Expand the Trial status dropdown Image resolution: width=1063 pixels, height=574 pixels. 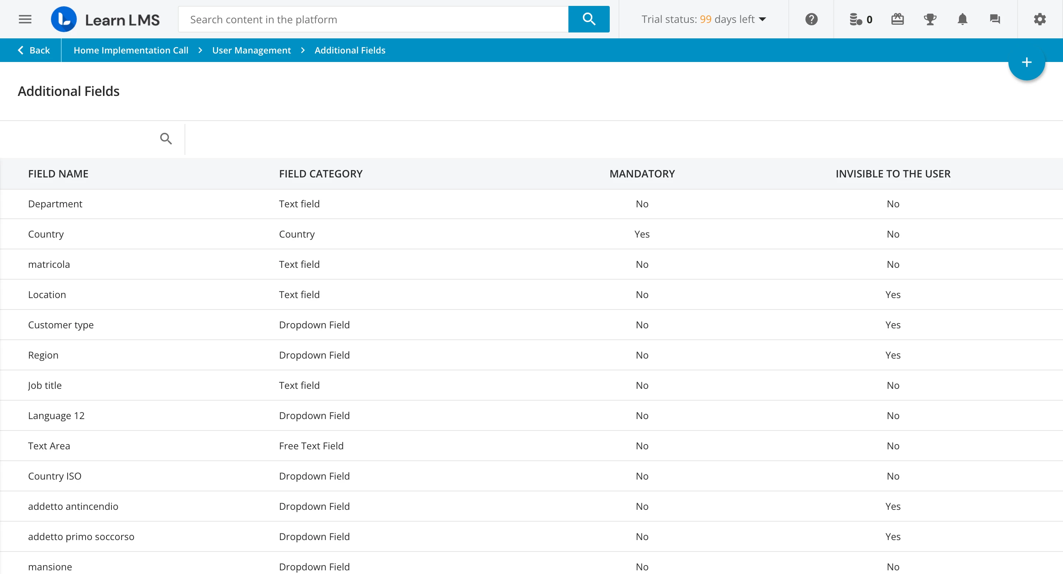point(703,20)
